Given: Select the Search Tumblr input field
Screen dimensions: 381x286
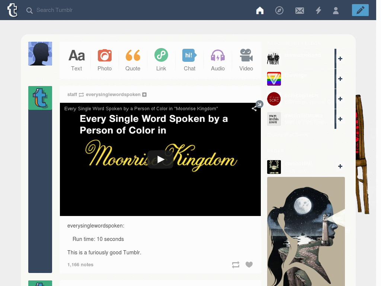Looking at the screenshot, I should [54, 10].
